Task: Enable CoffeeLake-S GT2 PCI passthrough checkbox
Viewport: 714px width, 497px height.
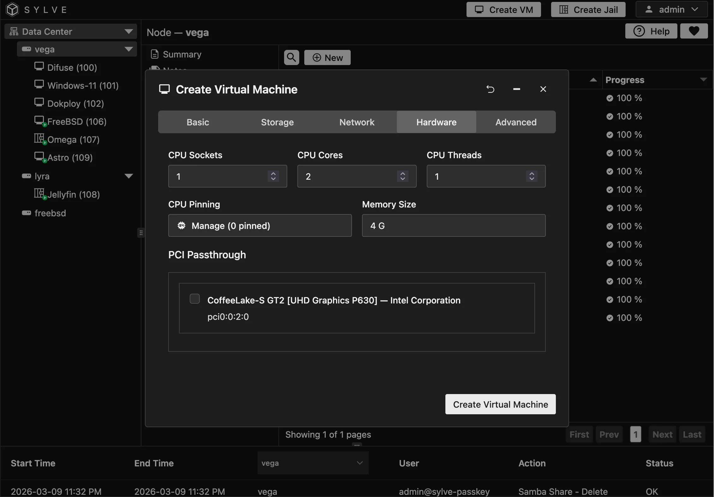Action: click(x=194, y=299)
